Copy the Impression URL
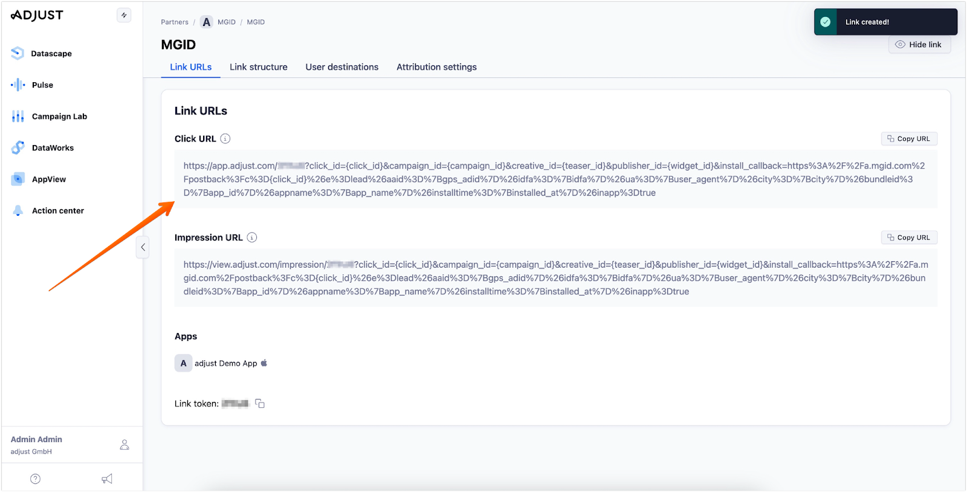 tap(908, 238)
